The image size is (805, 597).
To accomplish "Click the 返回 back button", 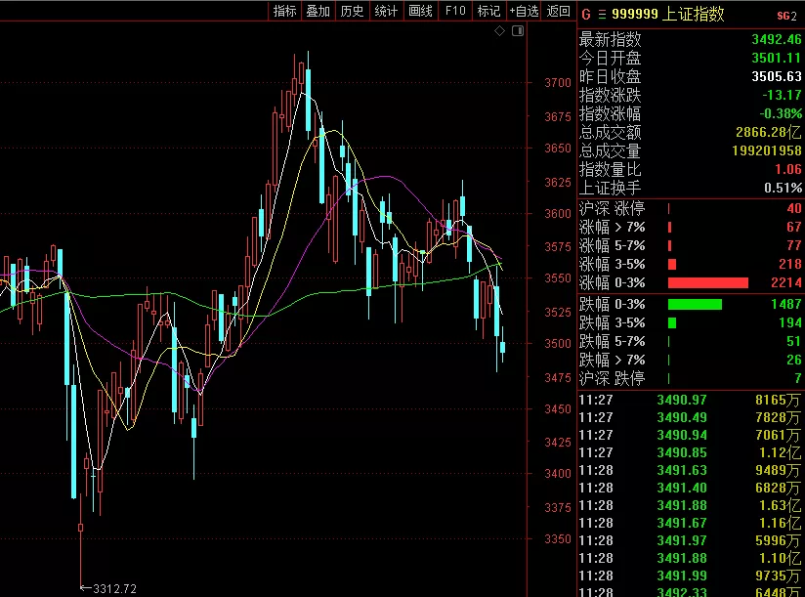I will 558,11.
